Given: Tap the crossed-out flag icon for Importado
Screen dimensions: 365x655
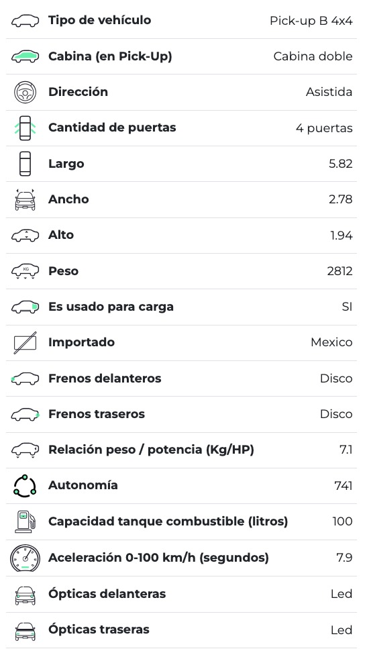Looking at the screenshot, I should pos(25,342).
